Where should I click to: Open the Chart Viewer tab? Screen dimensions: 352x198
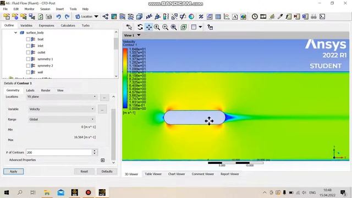(177, 174)
